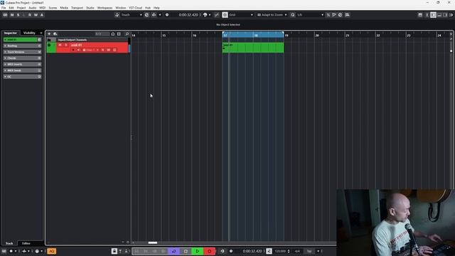The width and height of the screenshot is (455, 256).
Task: Toggle the A button in the top toolbar
Action: pos(42,15)
